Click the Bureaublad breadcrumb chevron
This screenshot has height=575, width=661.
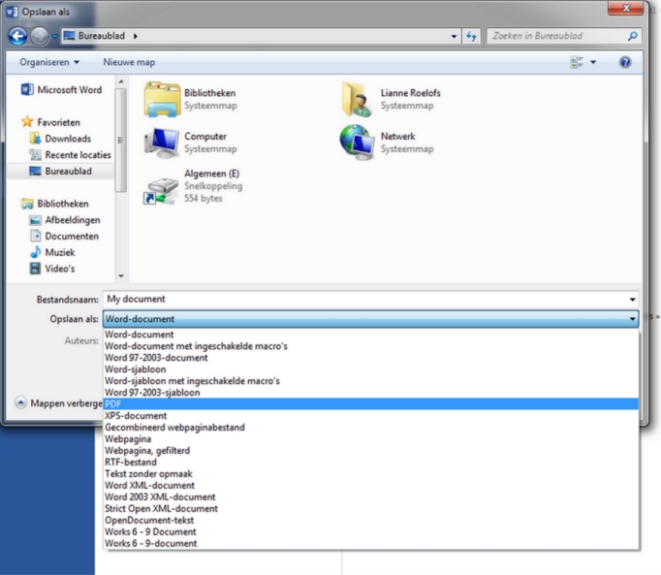pos(136,36)
